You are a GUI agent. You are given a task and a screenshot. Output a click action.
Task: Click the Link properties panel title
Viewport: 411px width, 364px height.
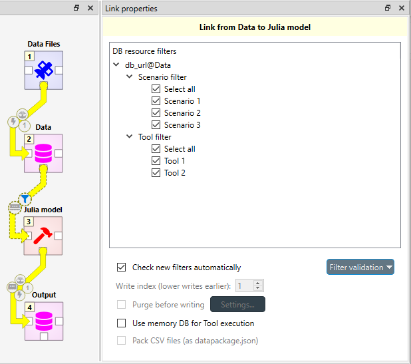pos(131,9)
